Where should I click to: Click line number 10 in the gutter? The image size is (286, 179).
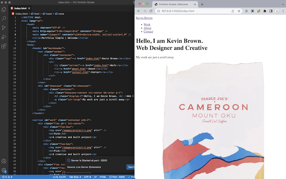(15, 48)
